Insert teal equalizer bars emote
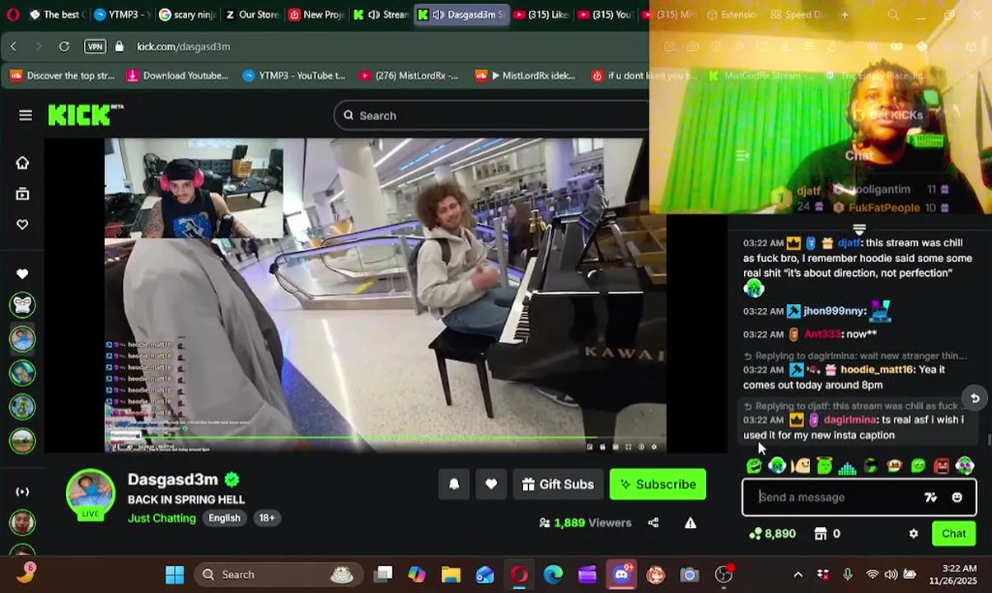Image resolution: width=992 pixels, height=593 pixels. [x=848, y=467]
